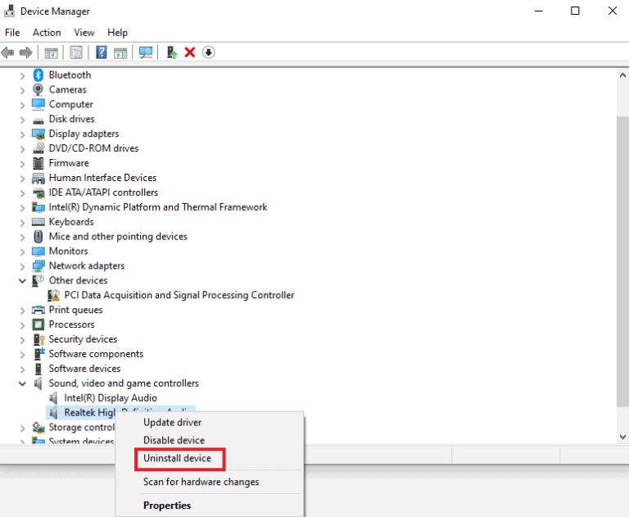Screen dimensions: 629x517
Task: Click the Bluetooth category icon
Action: point(38,75)
